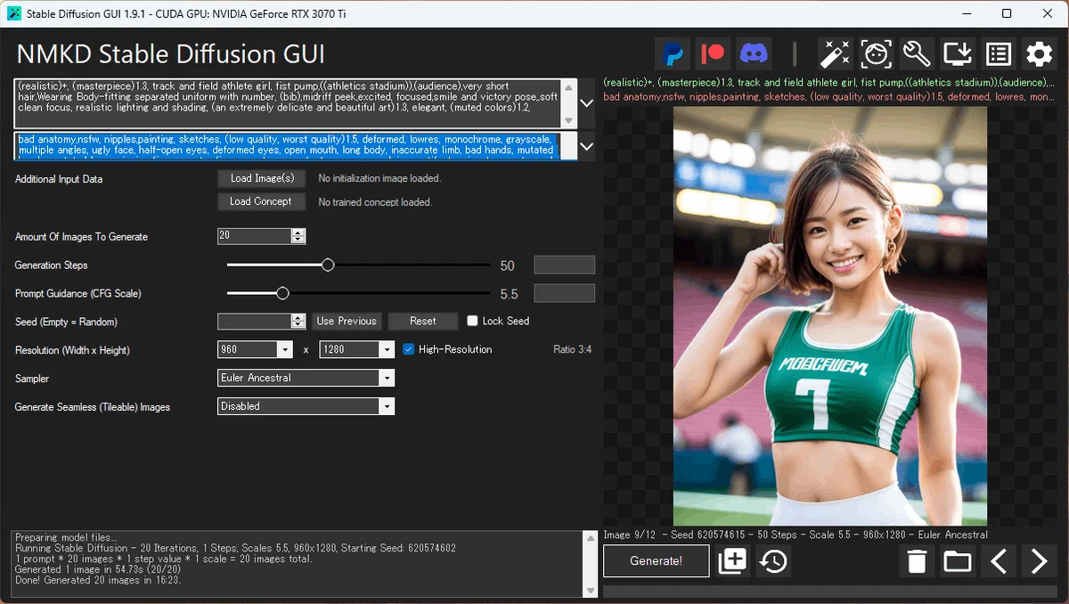Image resolution: width=1069 pixels, height=604 pixels.
Task: Expand the negative prompt box chevron
Action: (587, 146)
